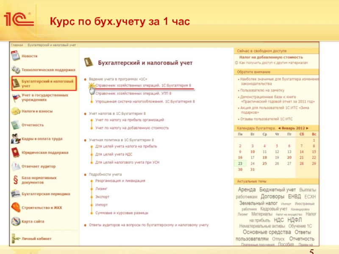Select date 31 in the calendar

(x=253, y=170)
